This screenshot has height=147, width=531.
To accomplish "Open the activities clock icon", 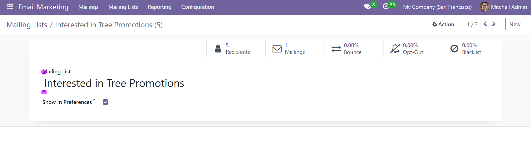I will [386, 7].
